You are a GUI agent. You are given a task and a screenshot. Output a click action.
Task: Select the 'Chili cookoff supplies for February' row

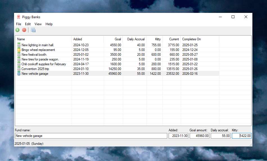[x=117, y=64]
